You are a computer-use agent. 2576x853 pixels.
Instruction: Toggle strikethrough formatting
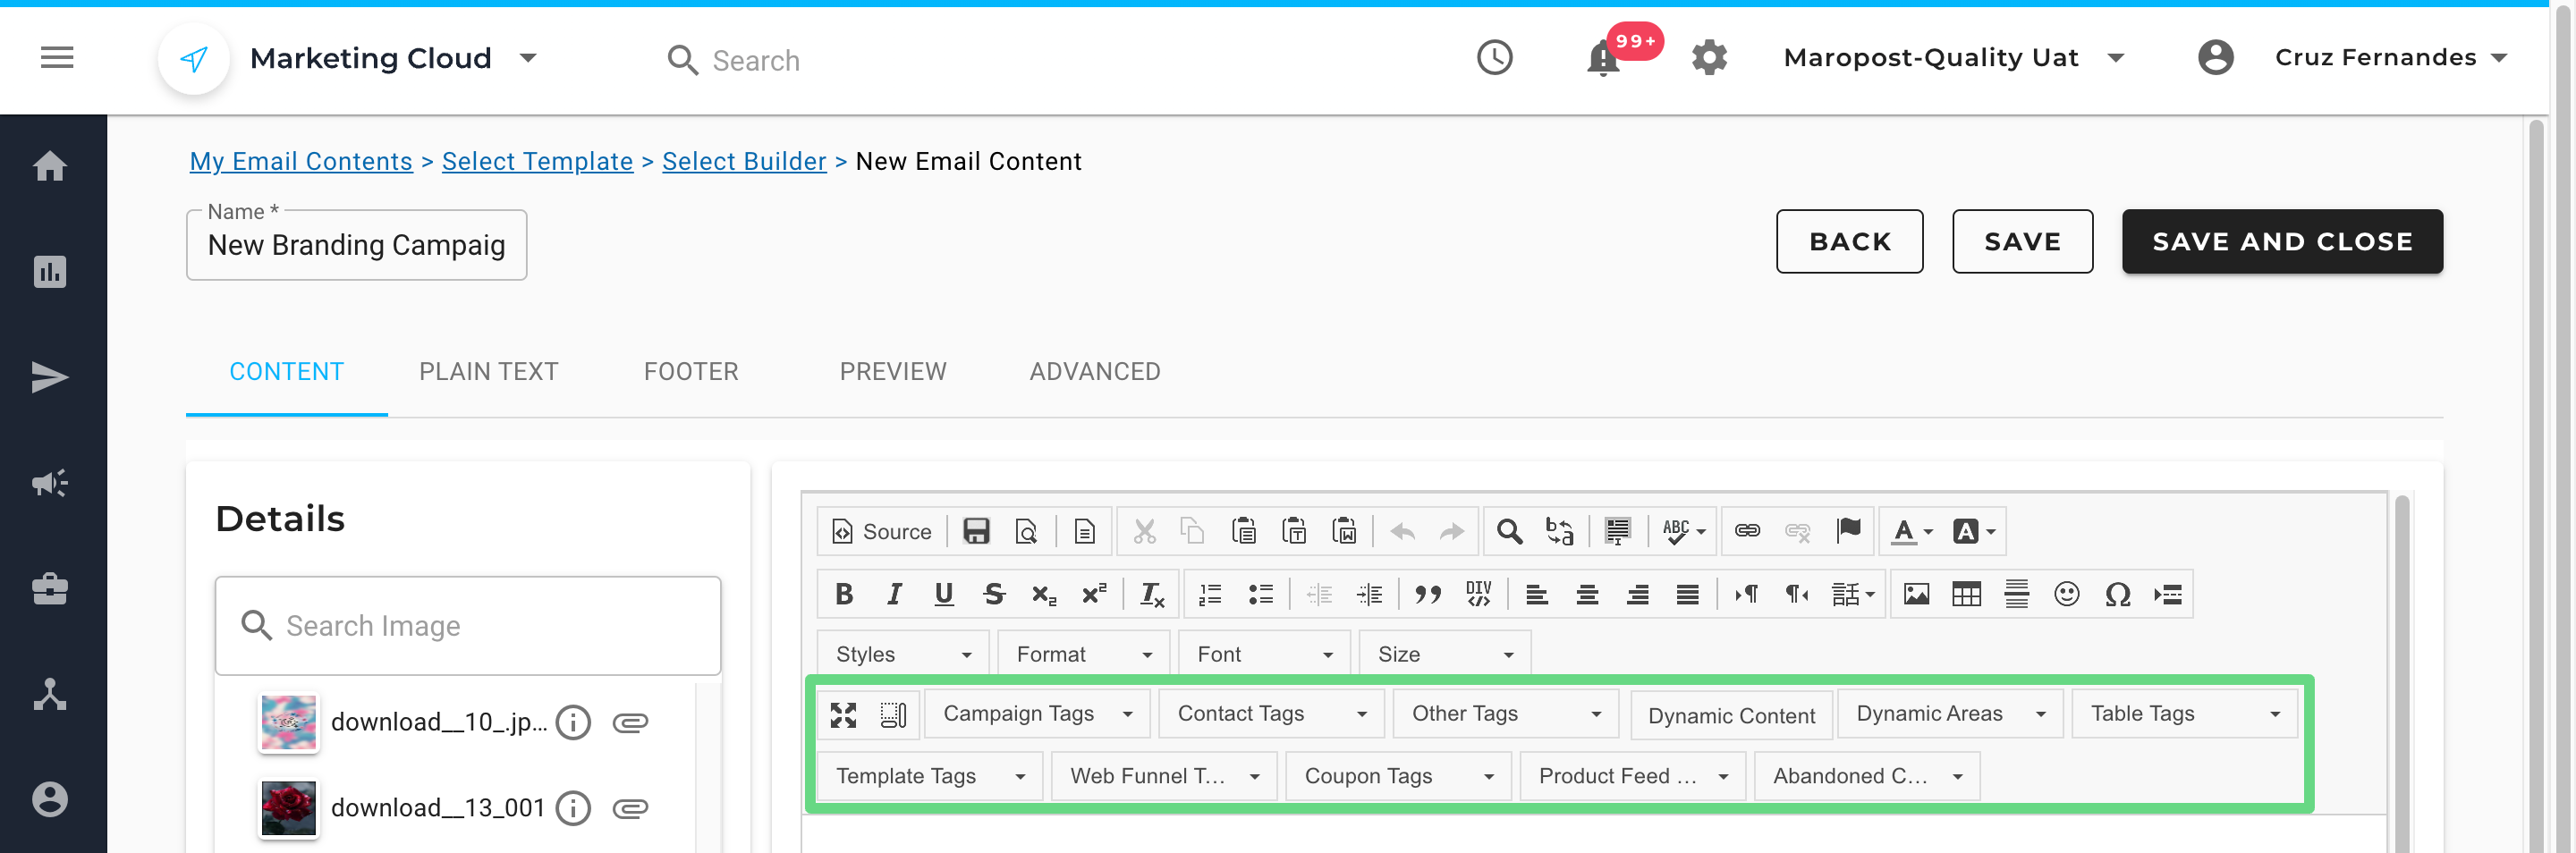click(993, 595)
